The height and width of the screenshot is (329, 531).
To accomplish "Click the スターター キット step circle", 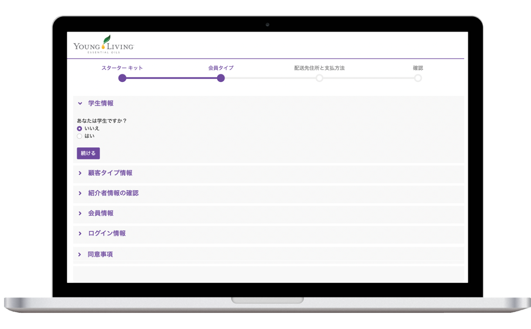I will (122, 78).
